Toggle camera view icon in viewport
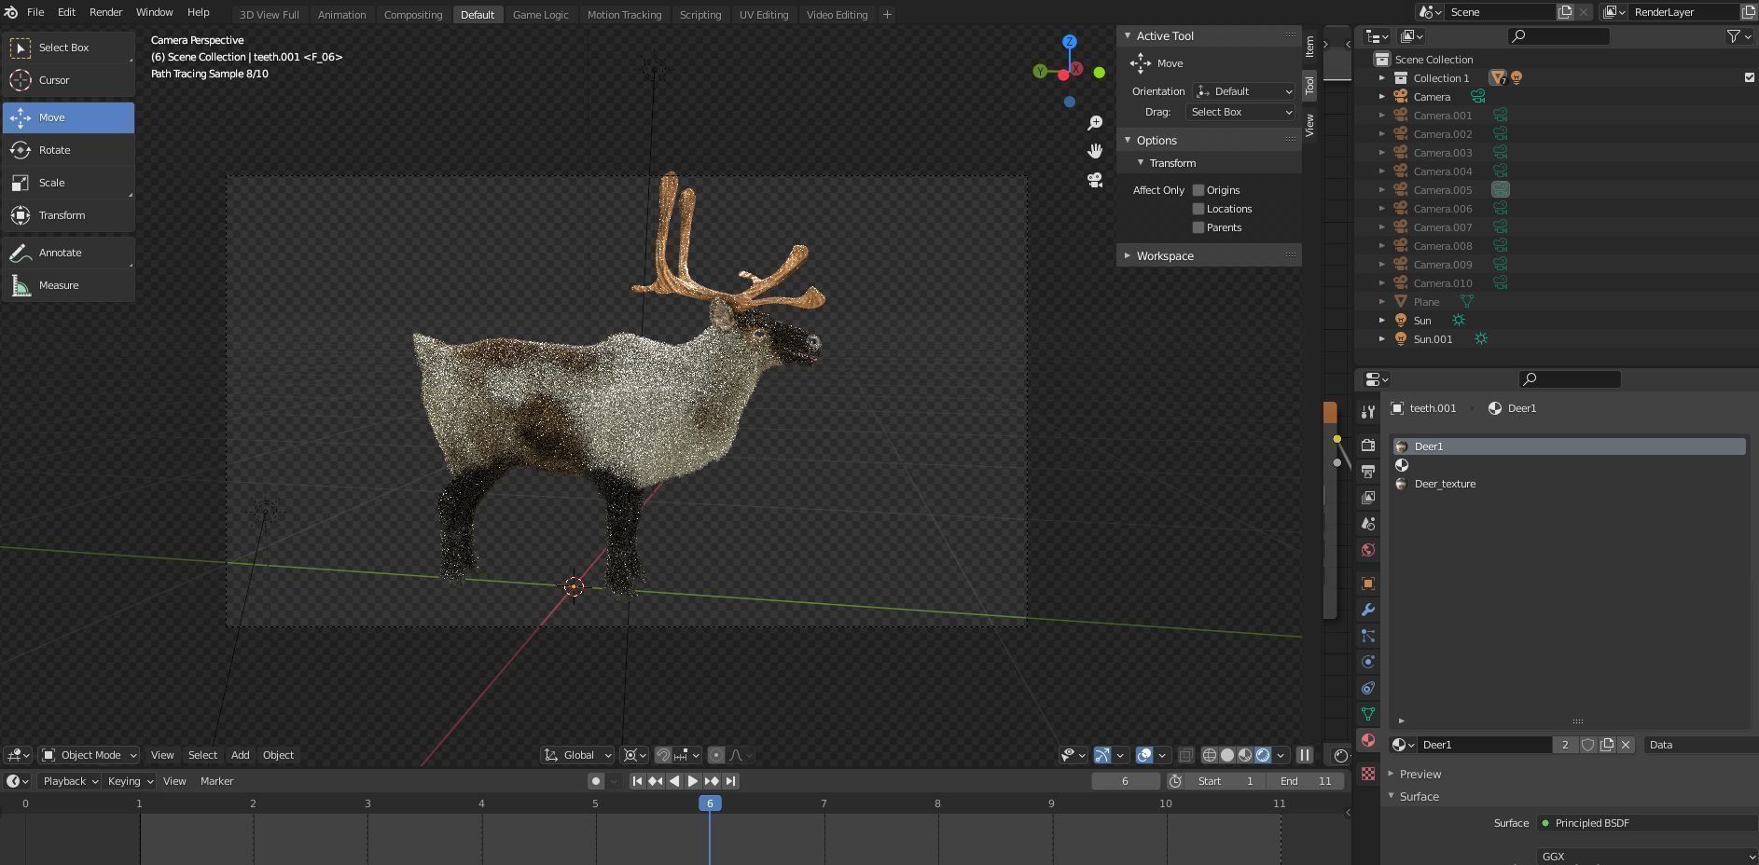 click(x=1095, y=180)
